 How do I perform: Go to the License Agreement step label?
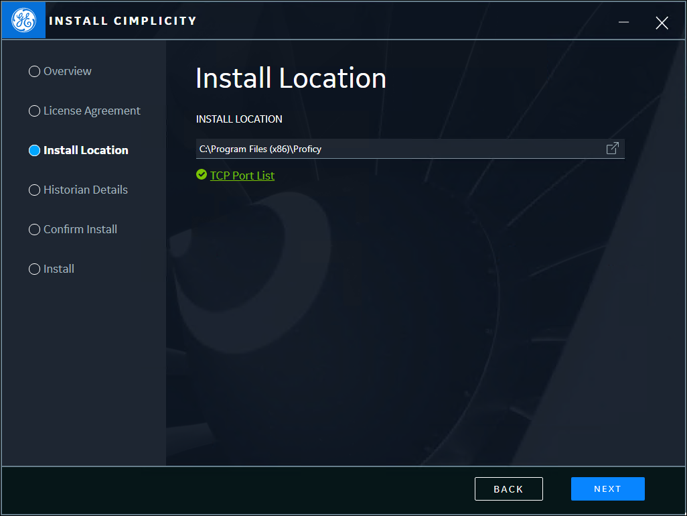pyautogui.click(x=92, y=111)
